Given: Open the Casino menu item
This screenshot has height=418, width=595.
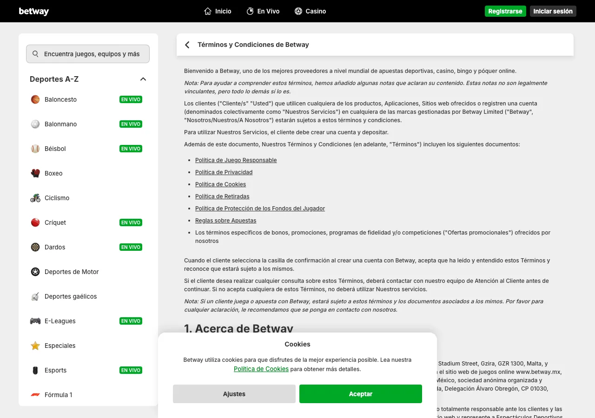Looking at the screenshot, I should (310, 11).
